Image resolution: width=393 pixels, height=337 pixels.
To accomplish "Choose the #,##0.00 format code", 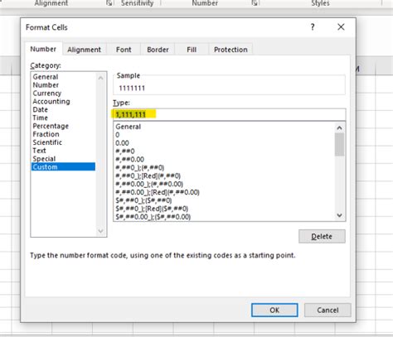I will [129, 160].
